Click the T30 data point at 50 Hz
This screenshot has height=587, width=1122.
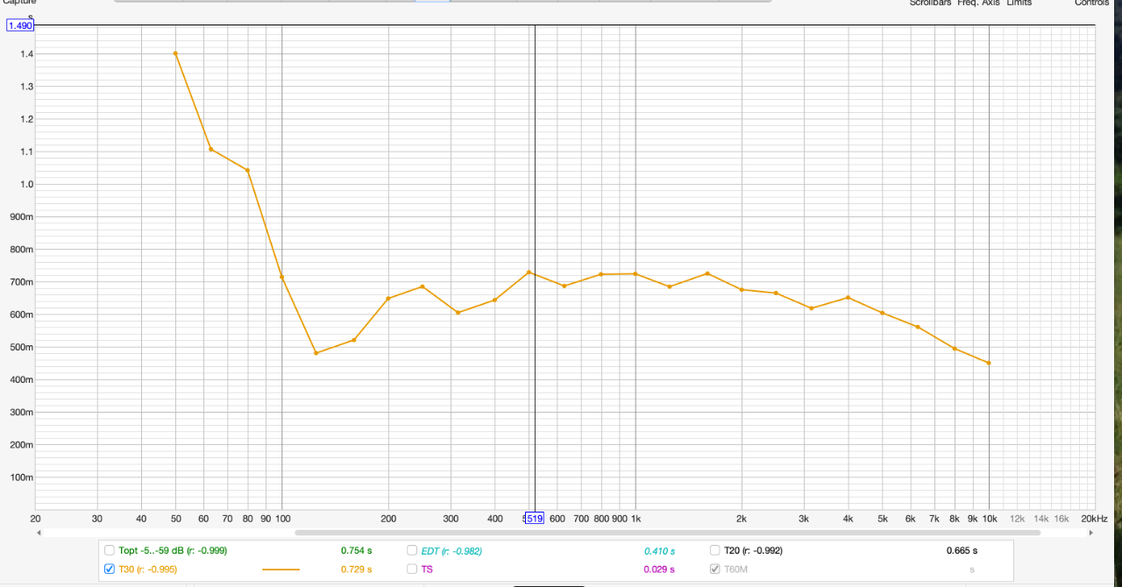175,53
